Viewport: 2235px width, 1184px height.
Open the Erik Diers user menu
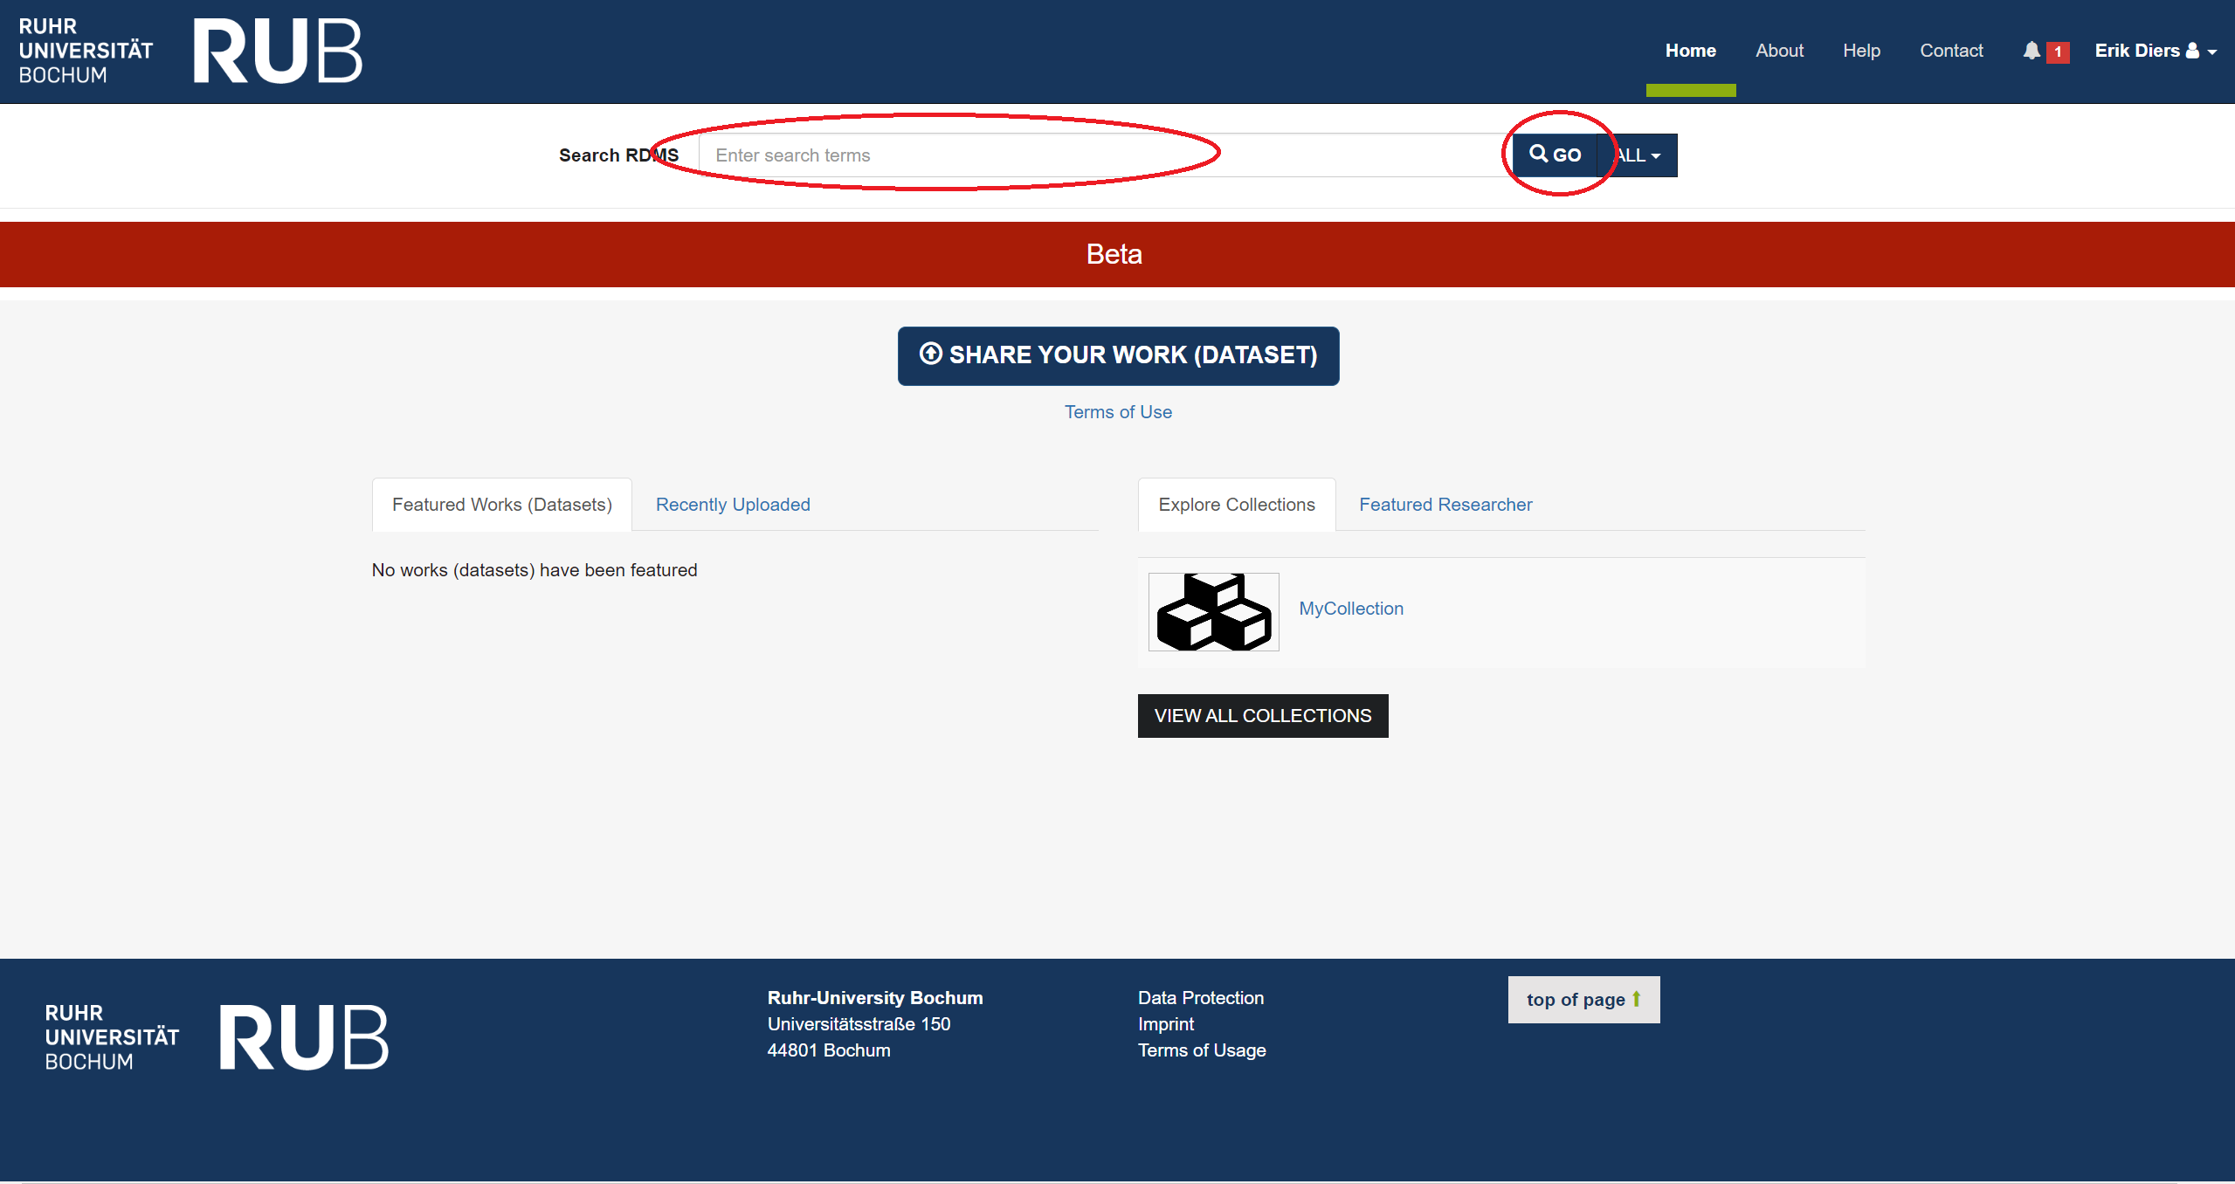pos(2155,51)
